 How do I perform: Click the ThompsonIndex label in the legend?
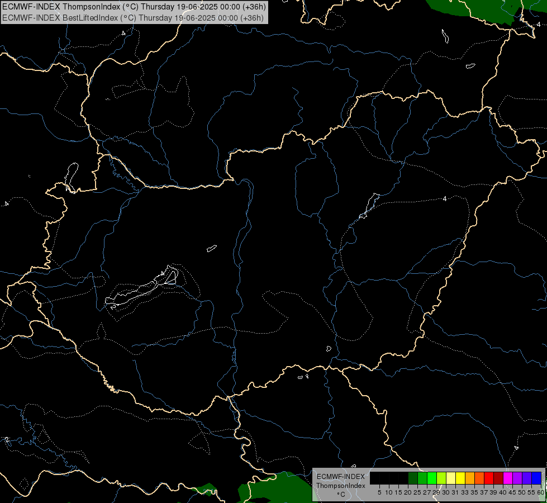tap(341, 486)
